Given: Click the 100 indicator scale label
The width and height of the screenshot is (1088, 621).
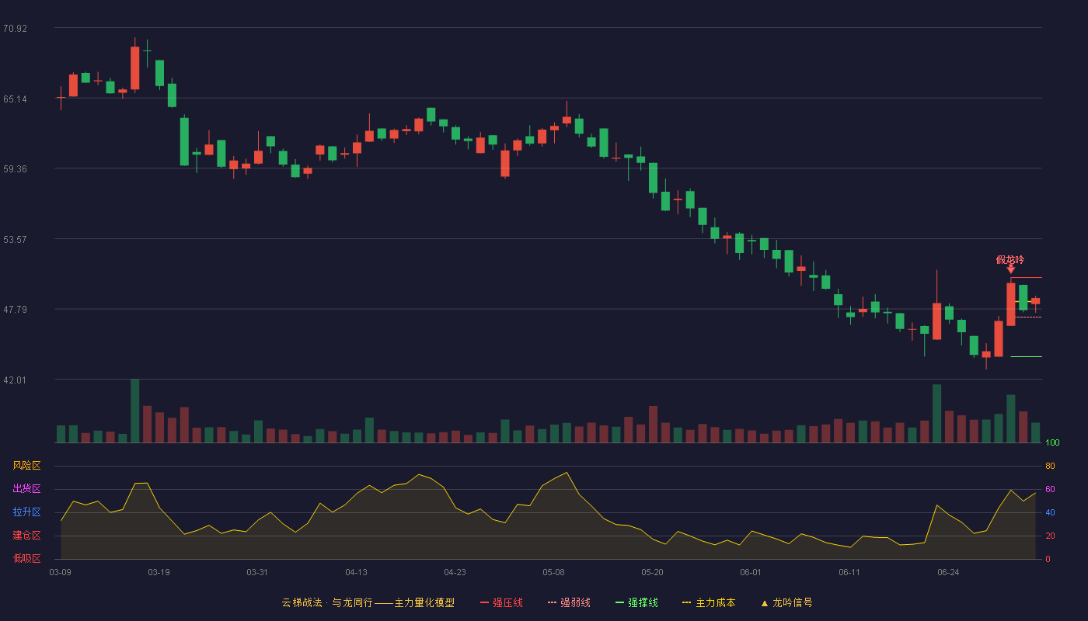Looking at the screenshot, I should point(1052,443).
